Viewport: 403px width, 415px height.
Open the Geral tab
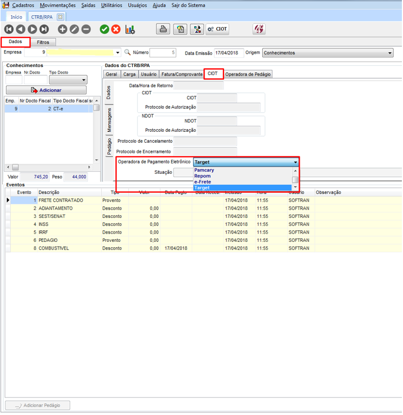point(111,75)
